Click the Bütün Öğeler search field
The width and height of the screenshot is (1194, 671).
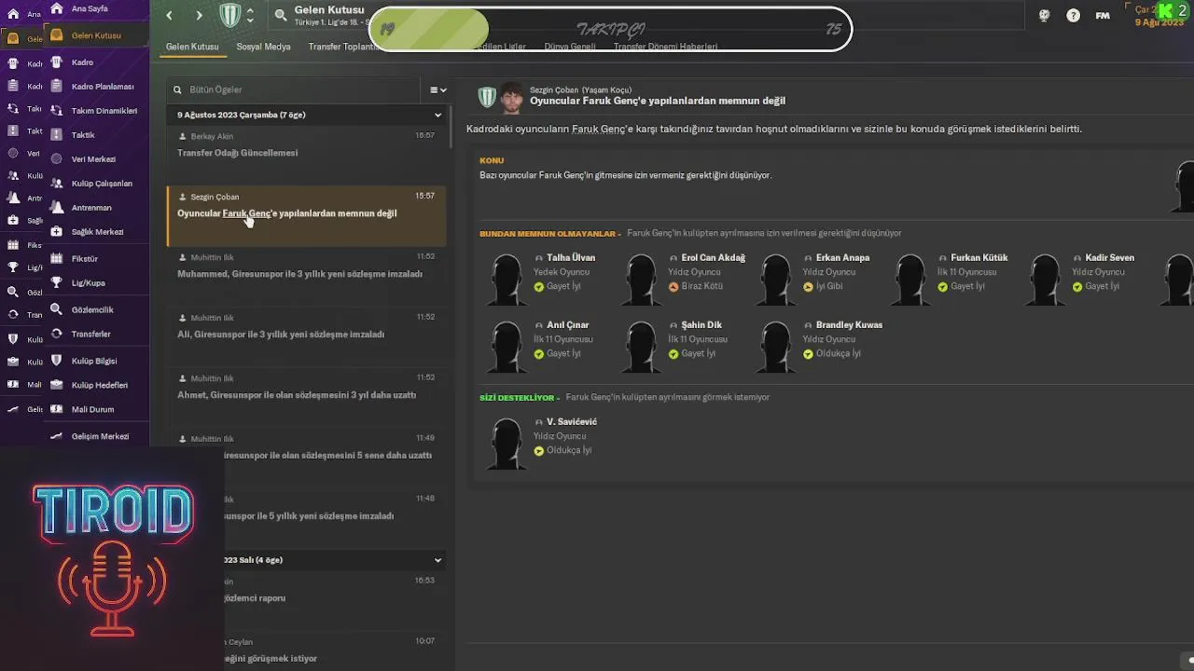pyautogui.click(x=298, y=89)
